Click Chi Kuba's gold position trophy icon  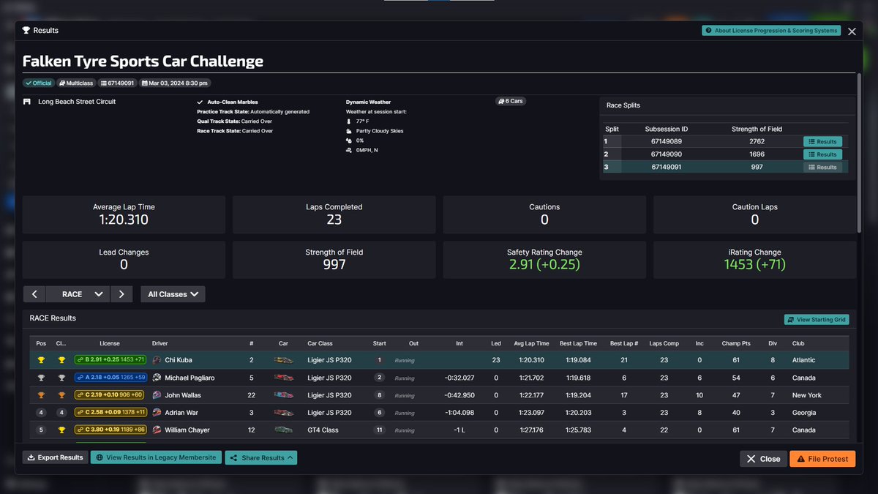(41, 360)
